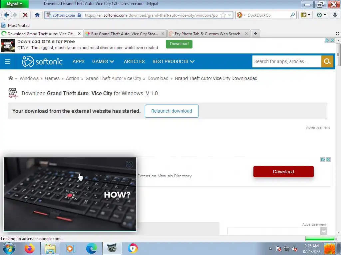Go to the browser Home page icon

37,15
